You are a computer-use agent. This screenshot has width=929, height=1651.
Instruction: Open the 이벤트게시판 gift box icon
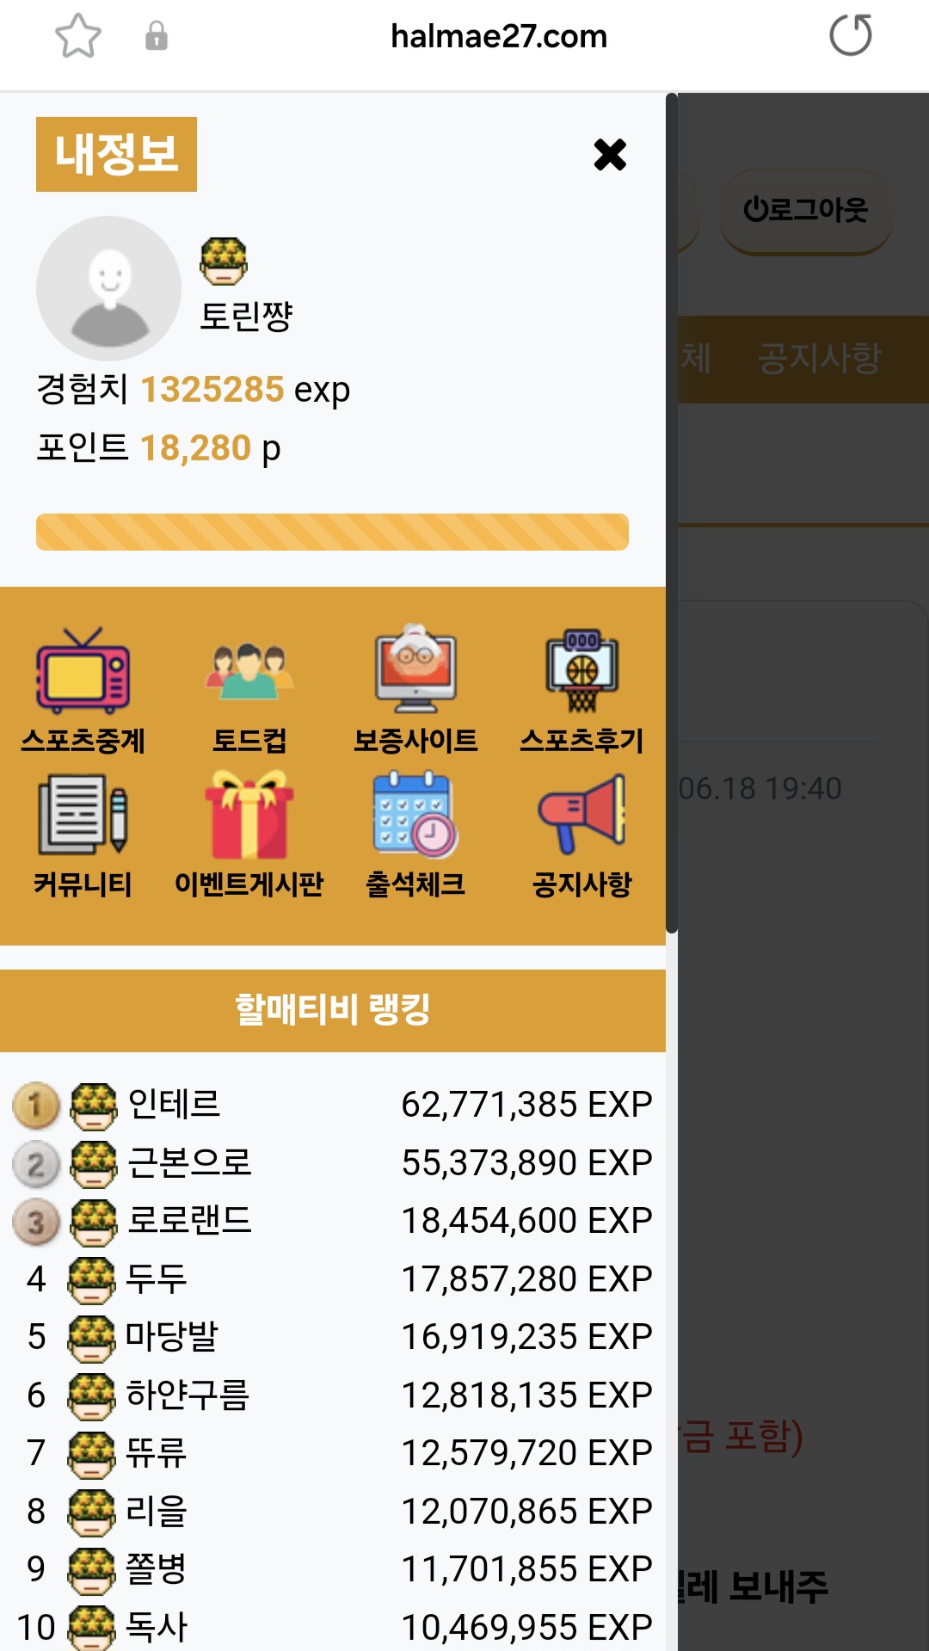[249, 814]
